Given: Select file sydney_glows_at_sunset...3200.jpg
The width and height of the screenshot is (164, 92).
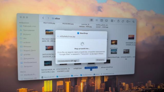Looking at the screenshot, I should point(102,26).
